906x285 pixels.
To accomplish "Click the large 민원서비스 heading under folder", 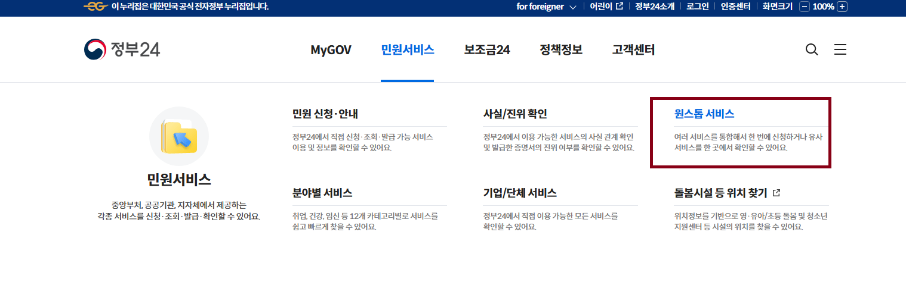I will pos(179,180).
